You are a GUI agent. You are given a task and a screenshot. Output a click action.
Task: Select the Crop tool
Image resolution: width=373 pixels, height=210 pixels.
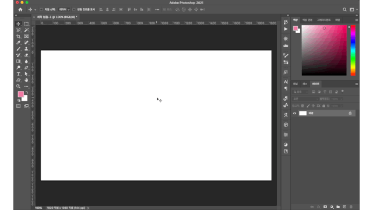click(x=18, y=36)
